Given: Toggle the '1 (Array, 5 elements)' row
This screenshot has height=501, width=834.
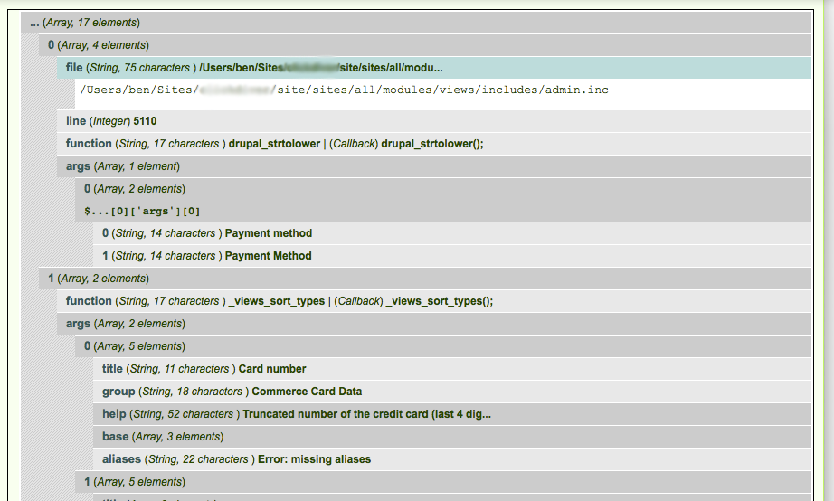Looking at the screenshot, I should tap(443, 482).
